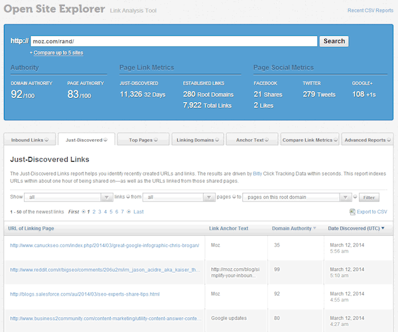Go to page 4 of results
The image size is (398, 332).
(105, 212)
